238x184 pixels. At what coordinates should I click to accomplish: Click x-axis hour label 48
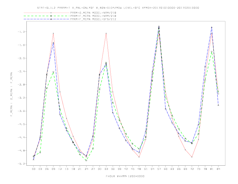[139, 169]
